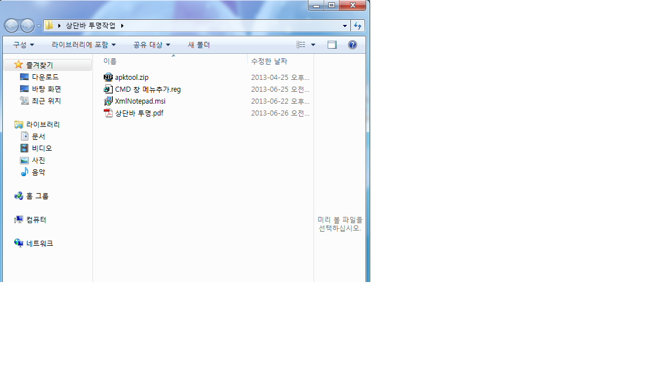Select the XmlNotepad.msi installer file
Screen dimensions: 653x367
pos(140,101)
